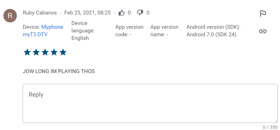Click the Android version (SDK) info

pyautogui.click(x=213, y=31)
